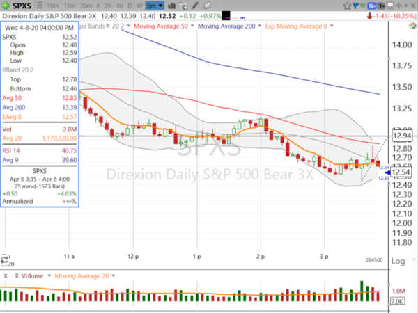The width and height of the screenshot is (418, 313).
Task: Click the 03:45:00 time marker on the axis
Action: tap(374, 259)
